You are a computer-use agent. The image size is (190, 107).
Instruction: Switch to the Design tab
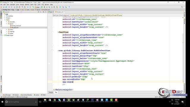[x=51, y=92]
